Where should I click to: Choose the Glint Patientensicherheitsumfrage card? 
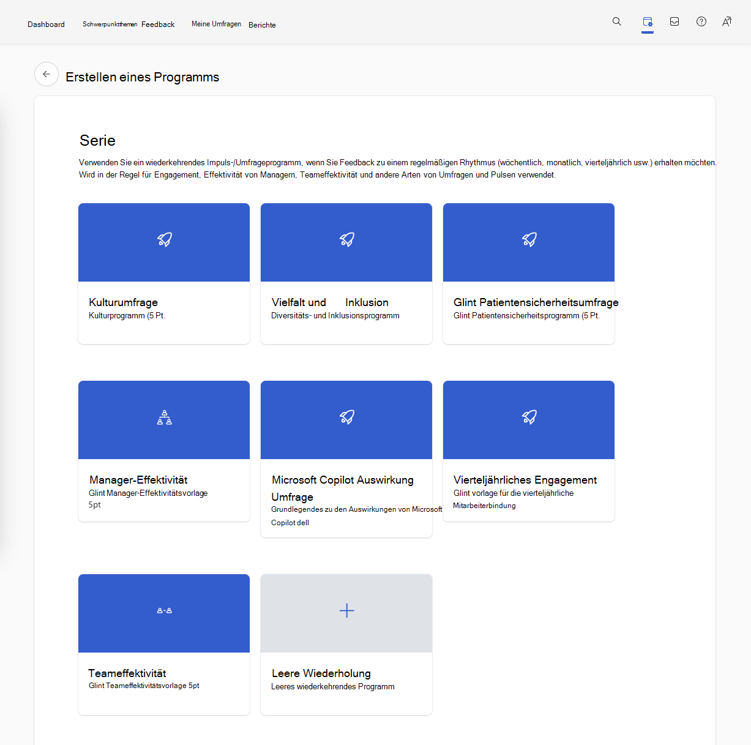[x=528, y=274]
